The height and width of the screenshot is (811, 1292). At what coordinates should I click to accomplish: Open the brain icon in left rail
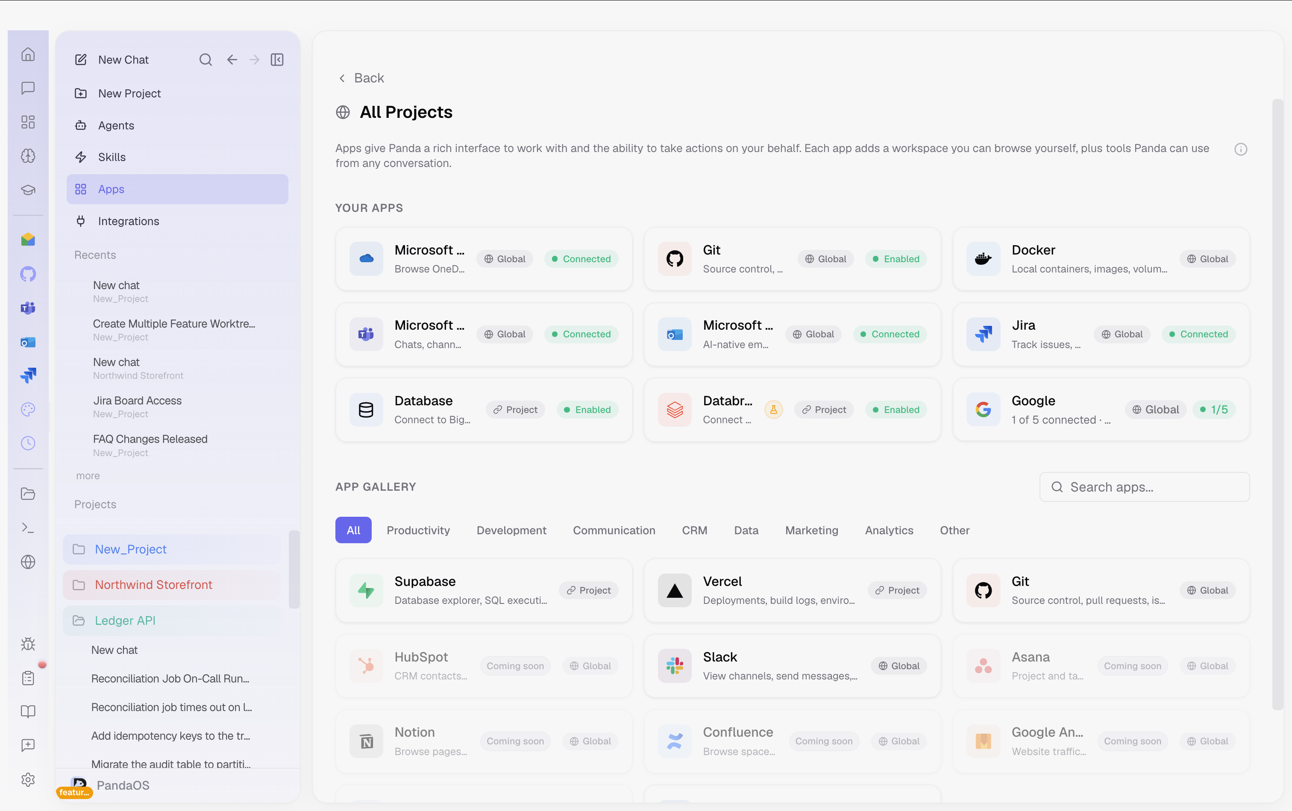(28, 155)
